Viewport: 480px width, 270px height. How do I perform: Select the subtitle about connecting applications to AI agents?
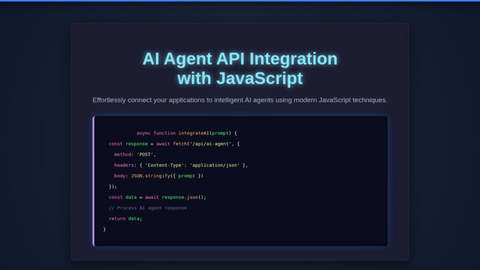(x=240, y=100)
